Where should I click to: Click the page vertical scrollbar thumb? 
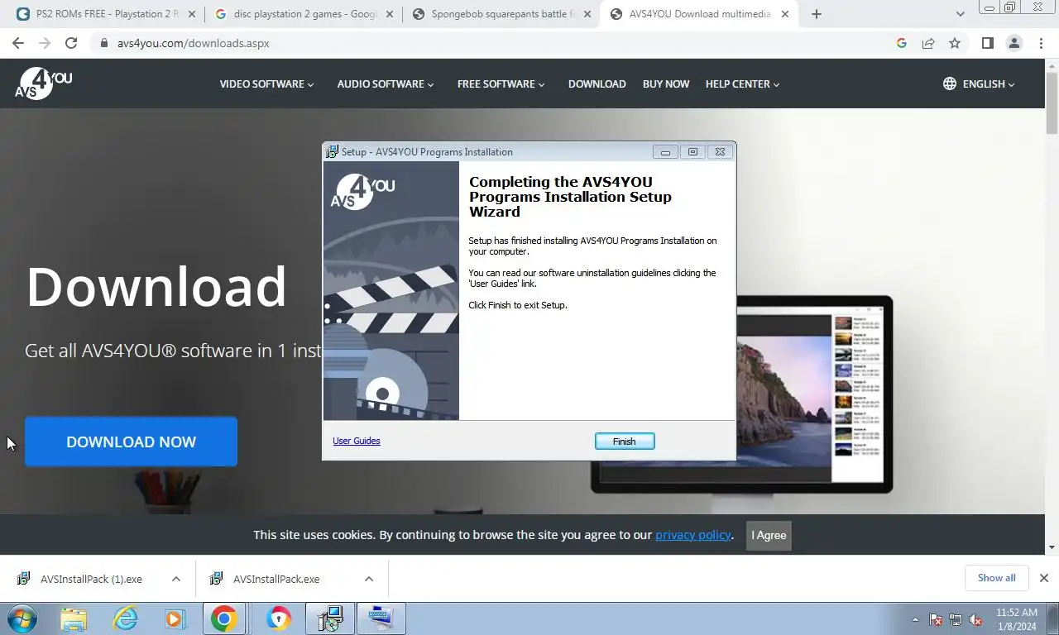[x=1052, y=103]
